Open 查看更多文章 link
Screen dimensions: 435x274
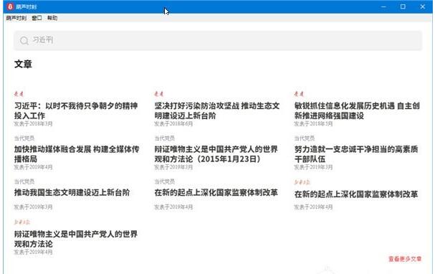[405, 259]
